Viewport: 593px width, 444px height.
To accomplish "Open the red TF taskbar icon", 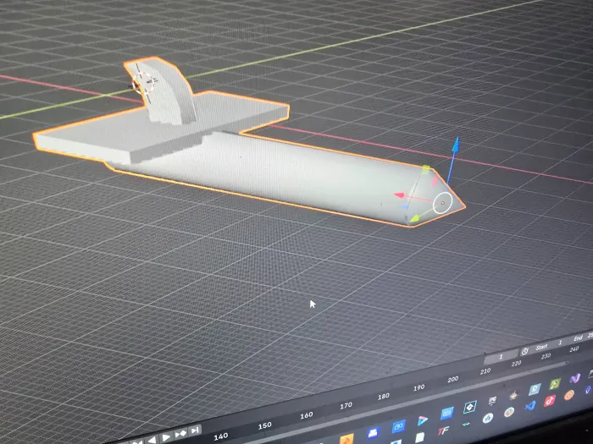I will tap(443, 430).
